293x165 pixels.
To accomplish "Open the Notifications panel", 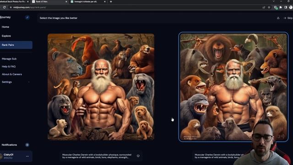I will [9, 145].
